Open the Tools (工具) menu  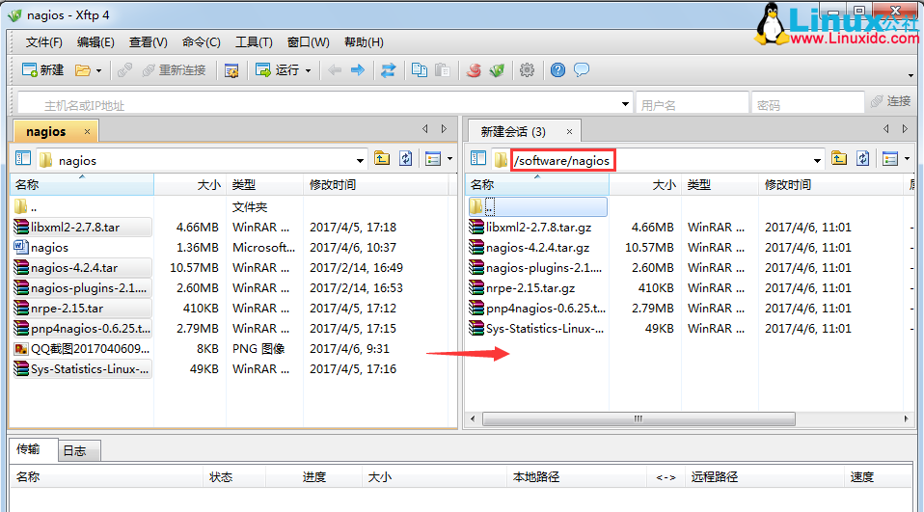254,42
